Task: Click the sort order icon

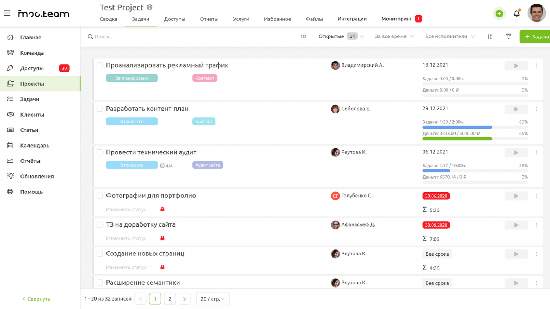Action: click(x=490, y=37)
